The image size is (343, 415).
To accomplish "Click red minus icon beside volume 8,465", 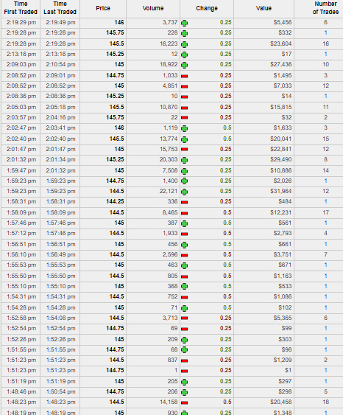I will pos(185,213).
